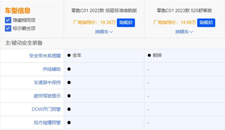Click the DOW开门预警 feature link

point(46,109)
